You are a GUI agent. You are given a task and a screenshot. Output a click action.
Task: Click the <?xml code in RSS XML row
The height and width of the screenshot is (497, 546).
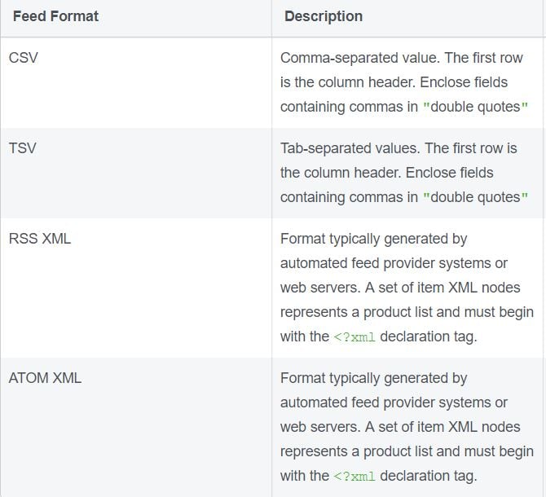354,337
